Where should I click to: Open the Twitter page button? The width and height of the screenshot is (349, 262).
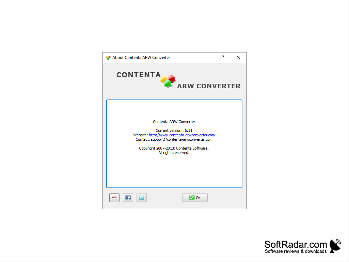[142, 197]
